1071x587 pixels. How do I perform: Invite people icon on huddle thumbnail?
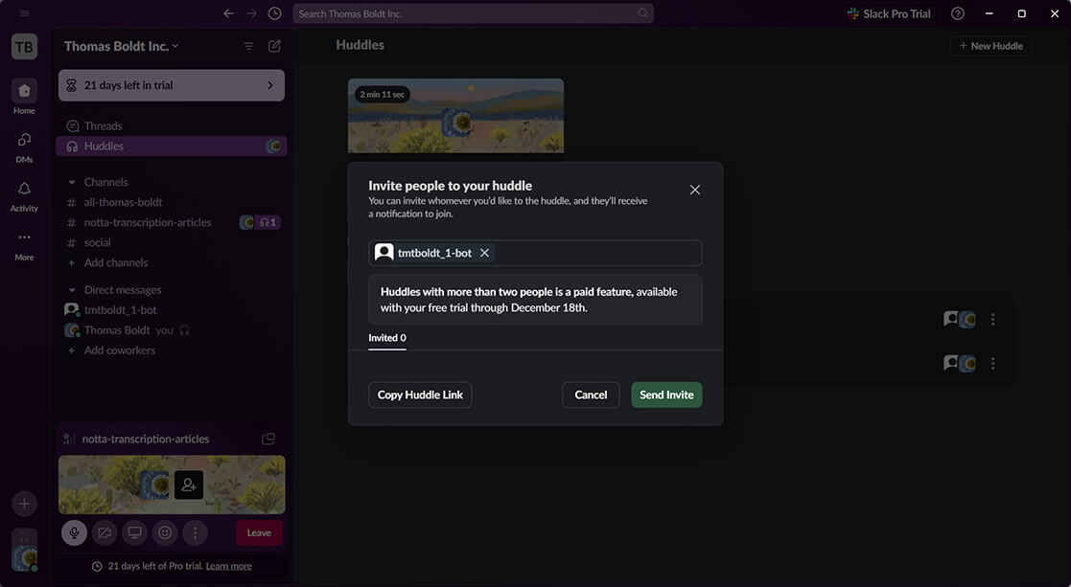coord(189,485)
